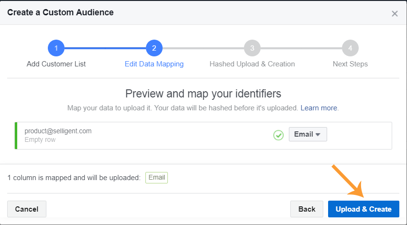Click the step 1 circle icon
Image resolution: width=407 pixels, height=225 pixels.
coord(56,48)
